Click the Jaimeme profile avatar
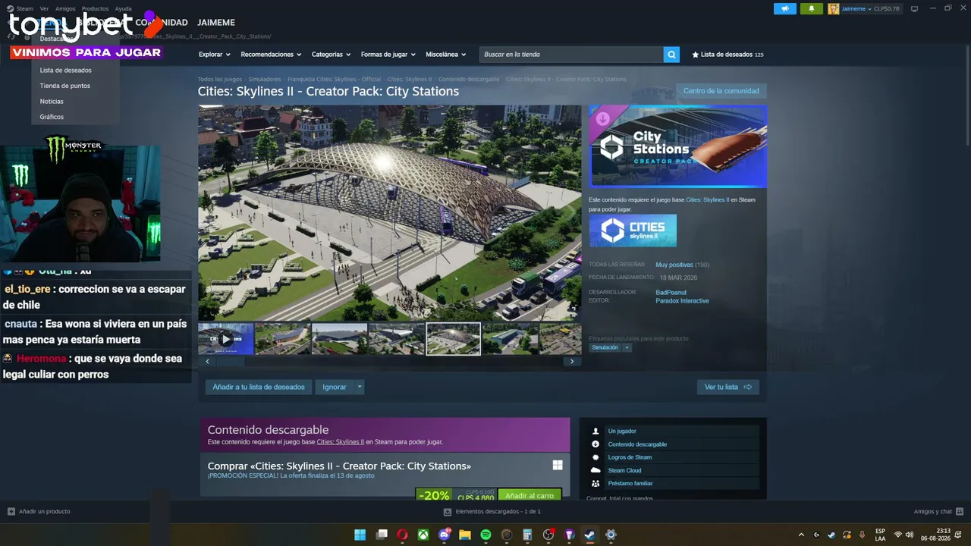The width and height of the screenshot is (971, 546). tap(834, 9)
